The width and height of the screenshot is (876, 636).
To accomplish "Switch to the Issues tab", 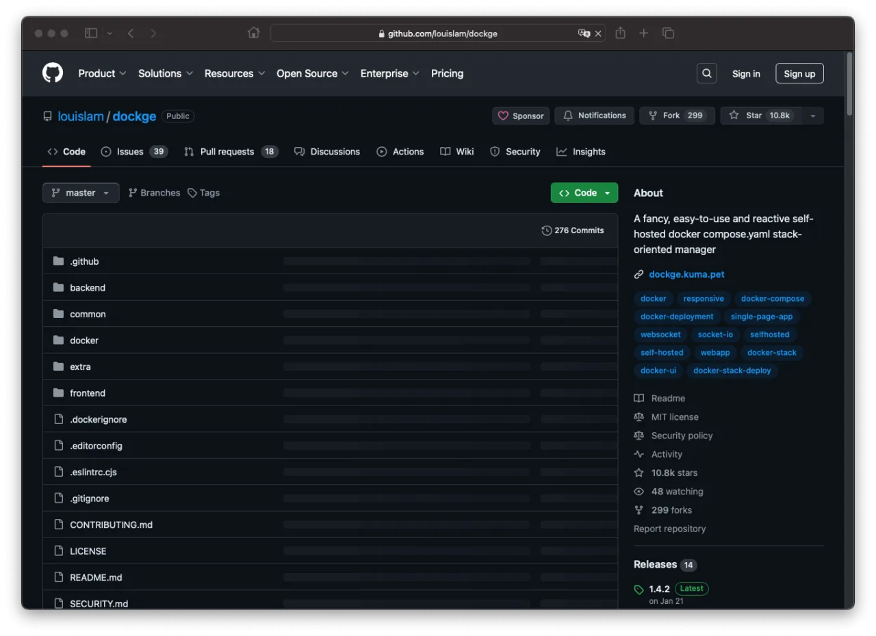I will pos(134,152).
